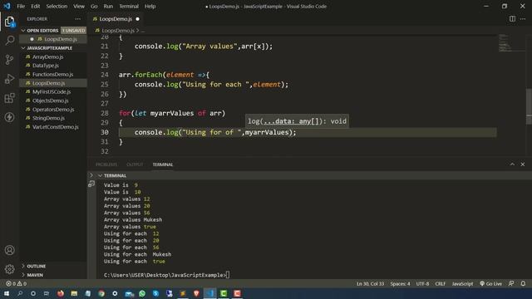The image size is (532, 299).
Task: Open the Manage gear icon
Action: (x=9, y=269)
